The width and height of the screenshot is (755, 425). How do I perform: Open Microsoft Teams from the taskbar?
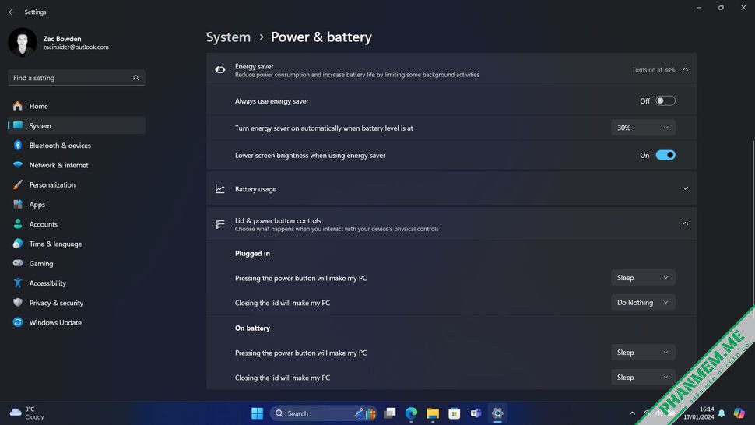[476, 413]
